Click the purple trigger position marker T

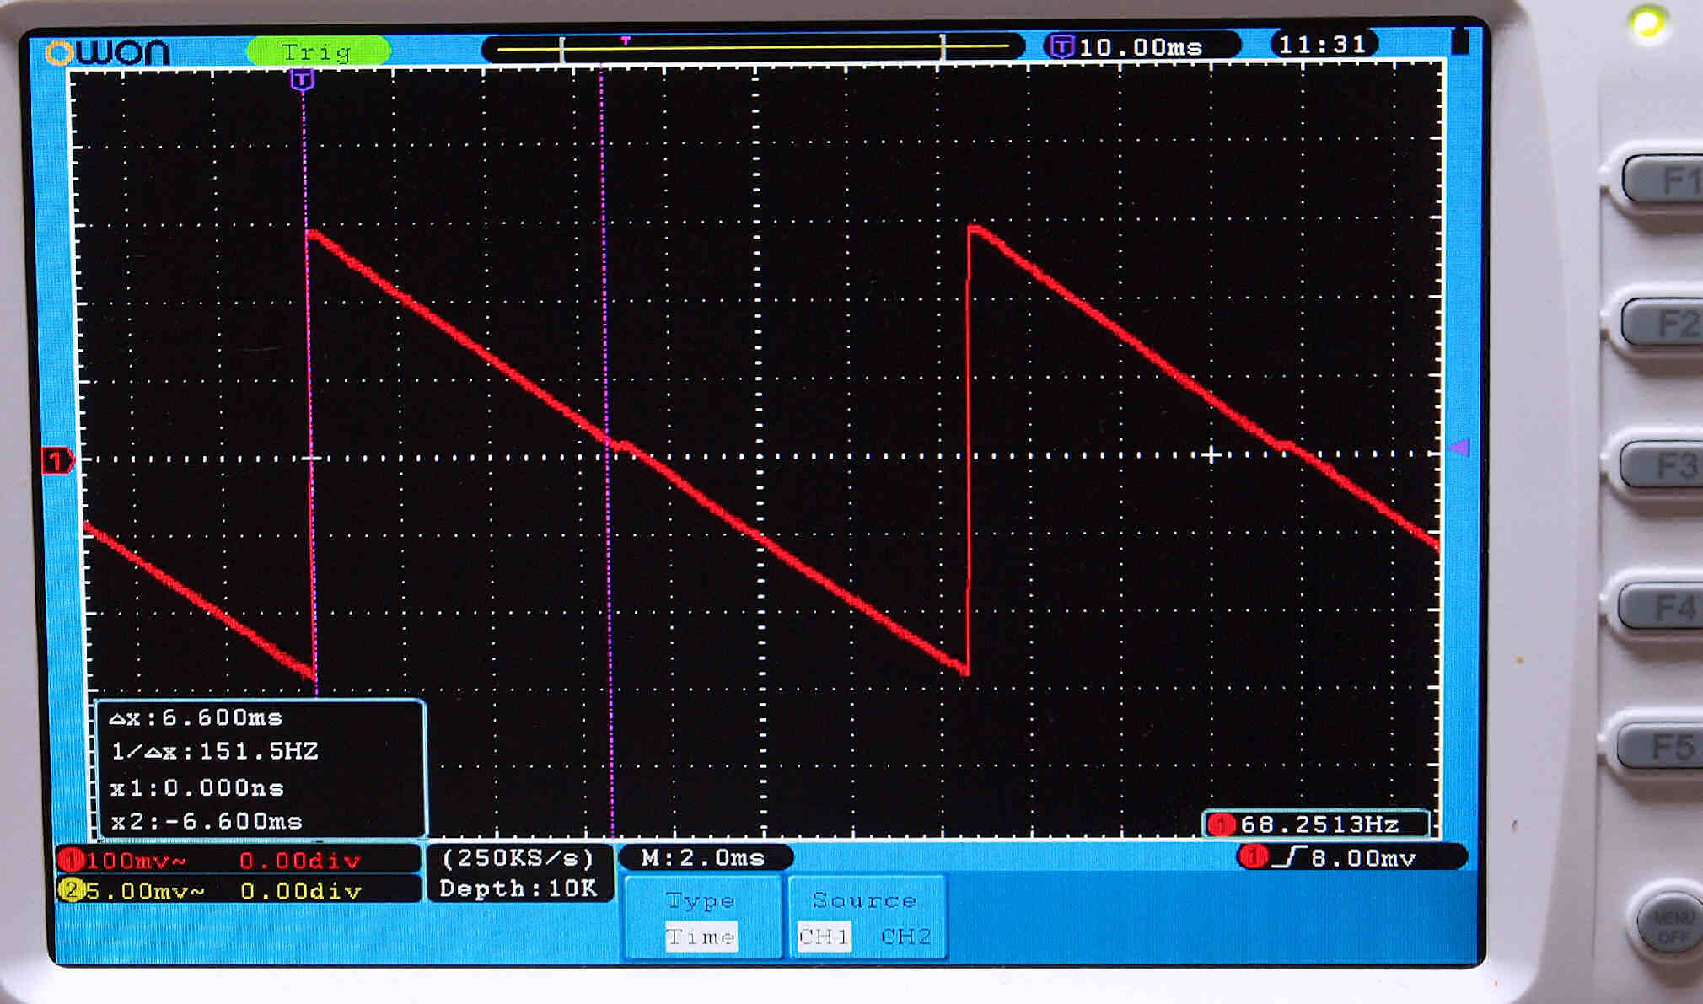coord(303,80)
